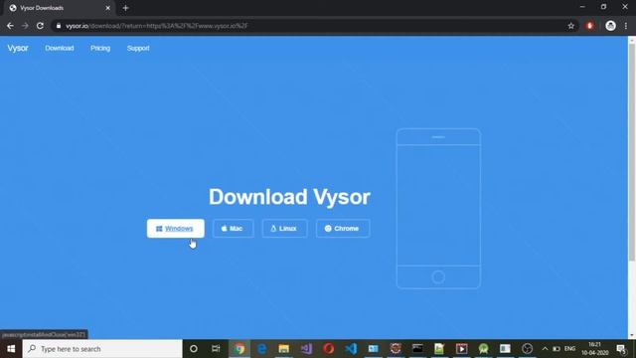Go forward in browser history

pos(25,26)
